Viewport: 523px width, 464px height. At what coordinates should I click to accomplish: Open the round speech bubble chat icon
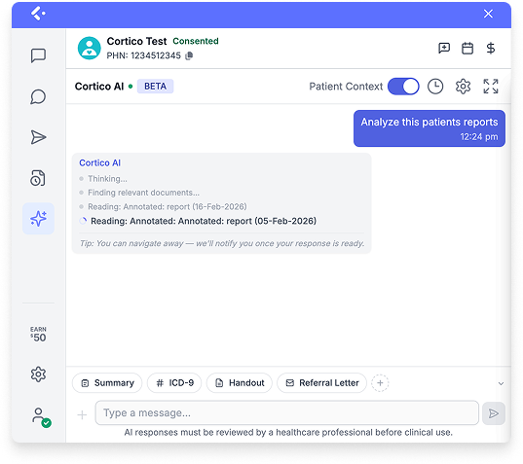click(38, 96)
